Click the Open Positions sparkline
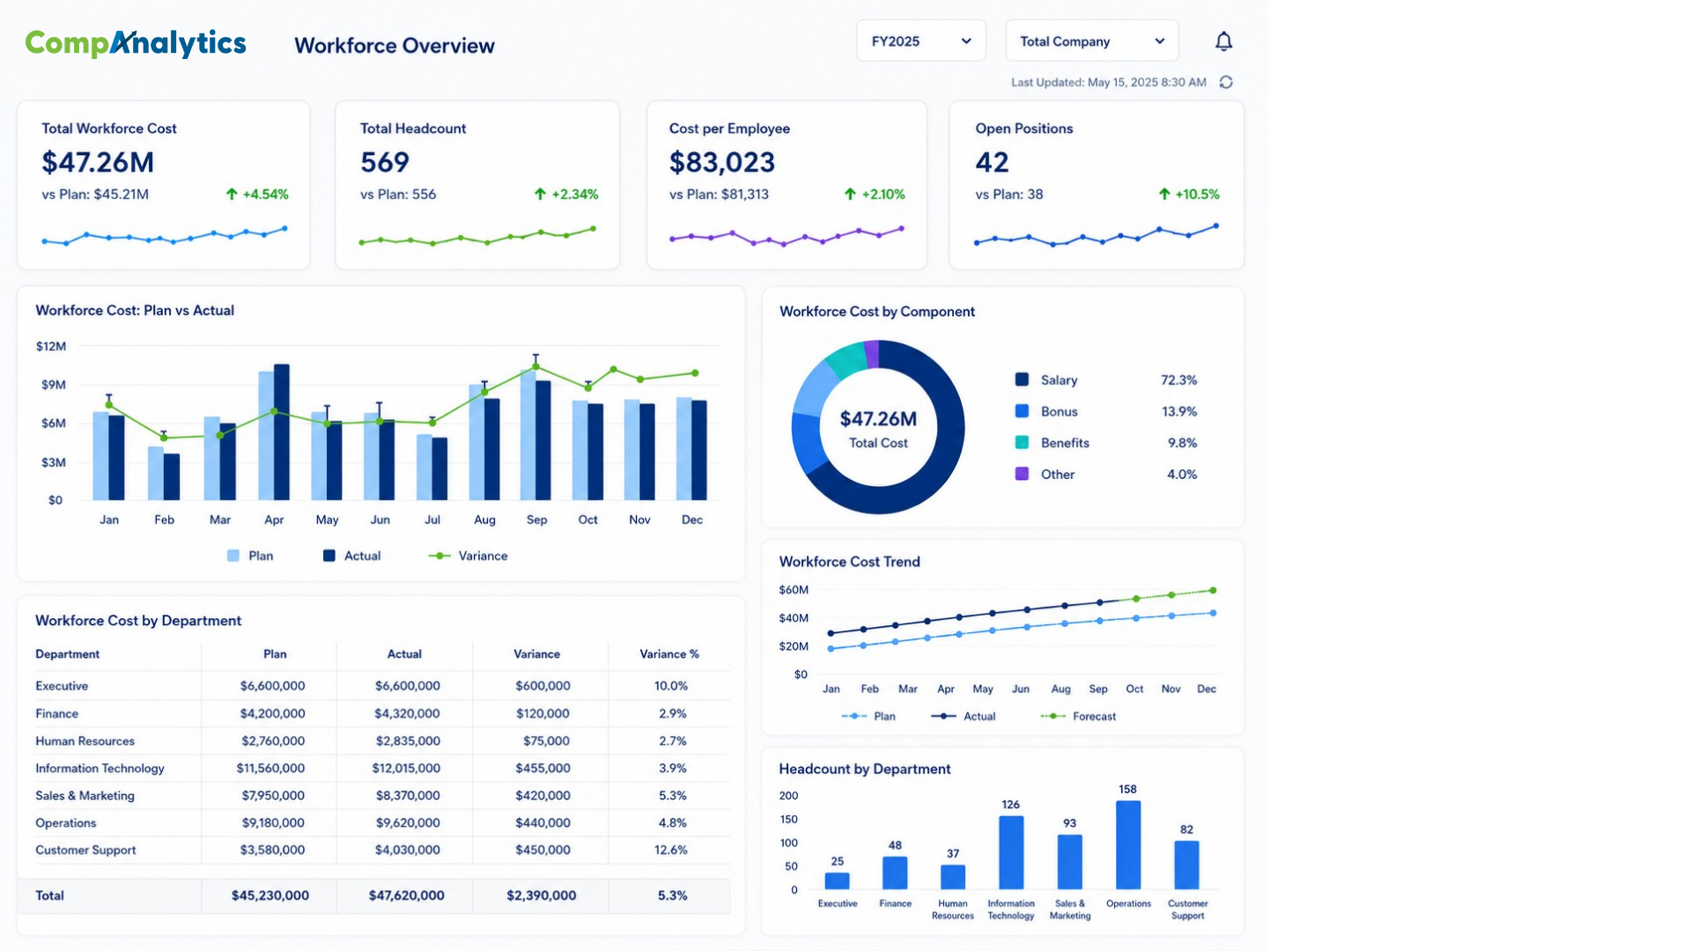1691x951 pixels. [x=1097, y=234]
